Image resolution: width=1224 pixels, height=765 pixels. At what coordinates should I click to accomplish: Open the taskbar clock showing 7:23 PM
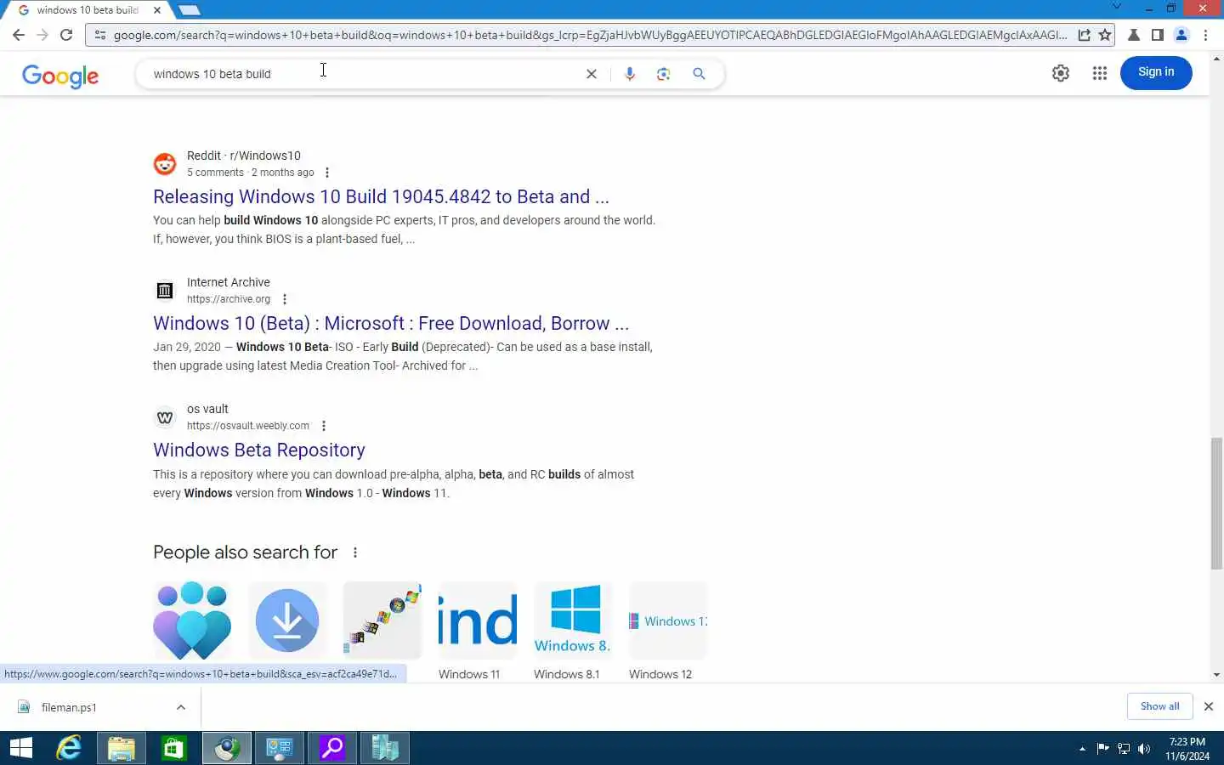click(x=1187, y=749)
